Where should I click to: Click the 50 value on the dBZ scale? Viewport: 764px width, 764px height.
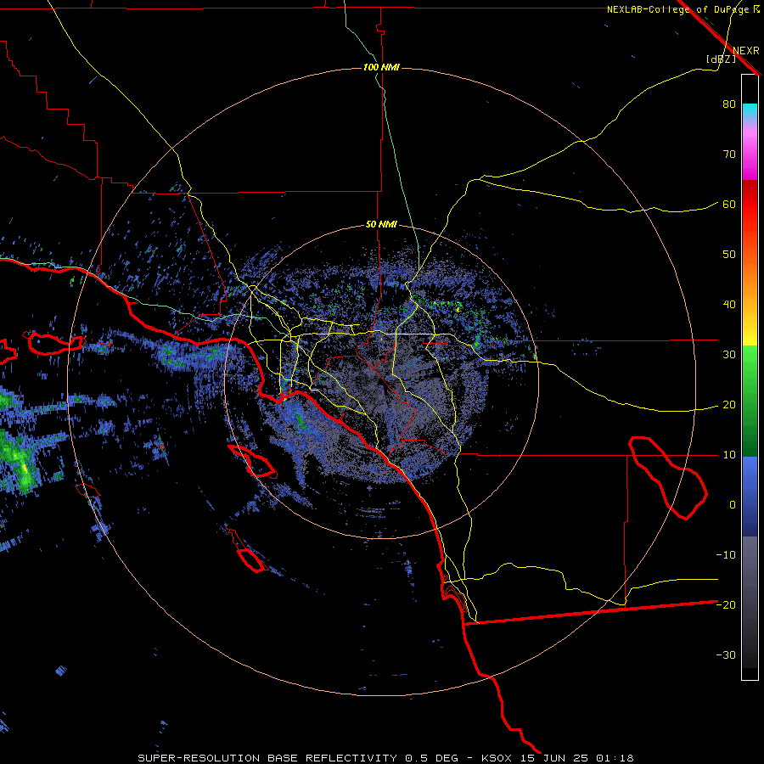(x=729, y=255)
